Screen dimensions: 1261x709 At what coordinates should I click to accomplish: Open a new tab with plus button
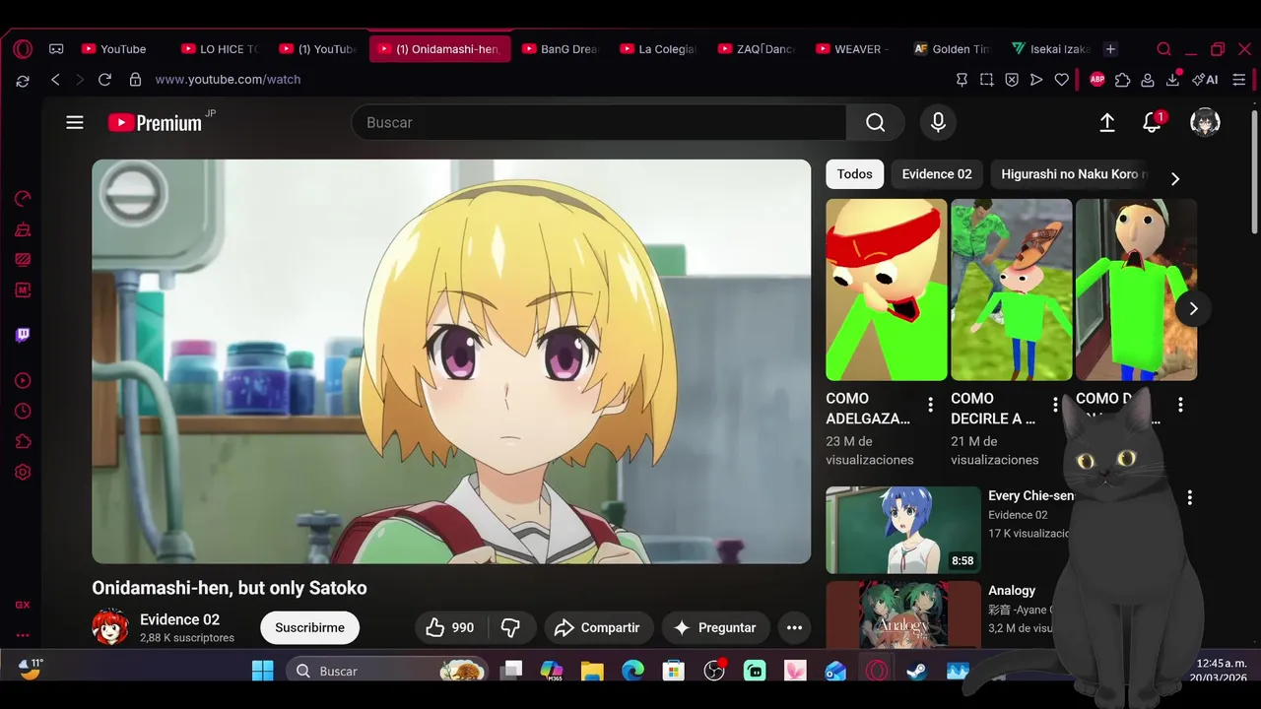point(1110,49)
